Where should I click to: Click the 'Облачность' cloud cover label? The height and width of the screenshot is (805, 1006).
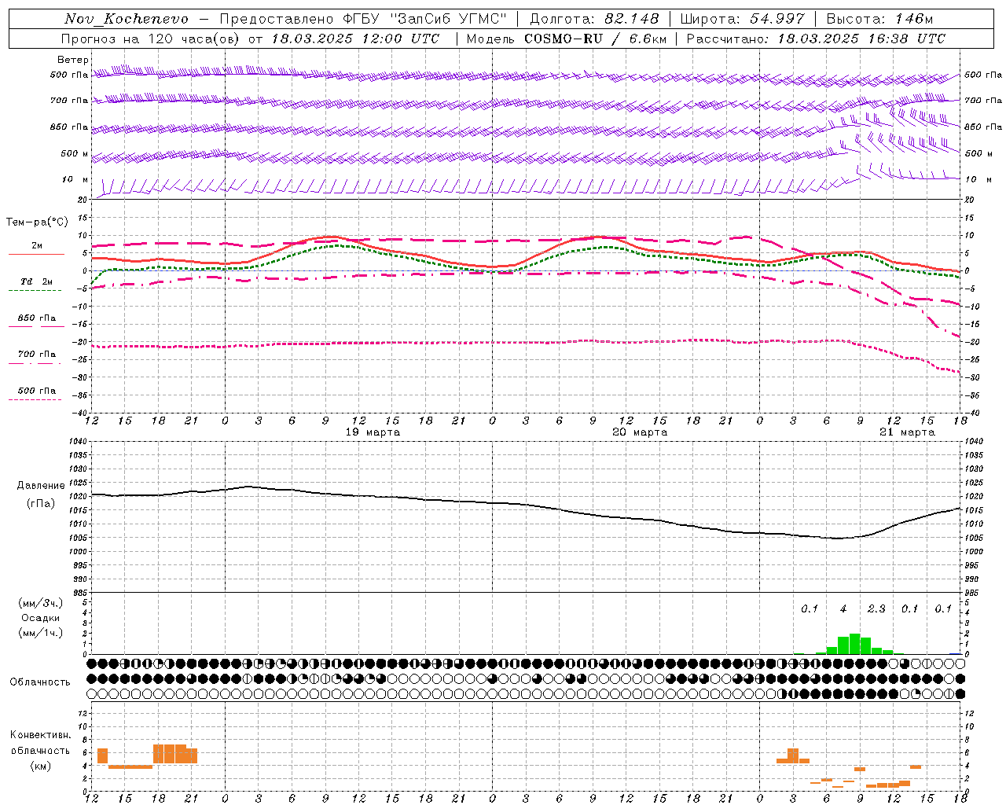pos(40,682)
